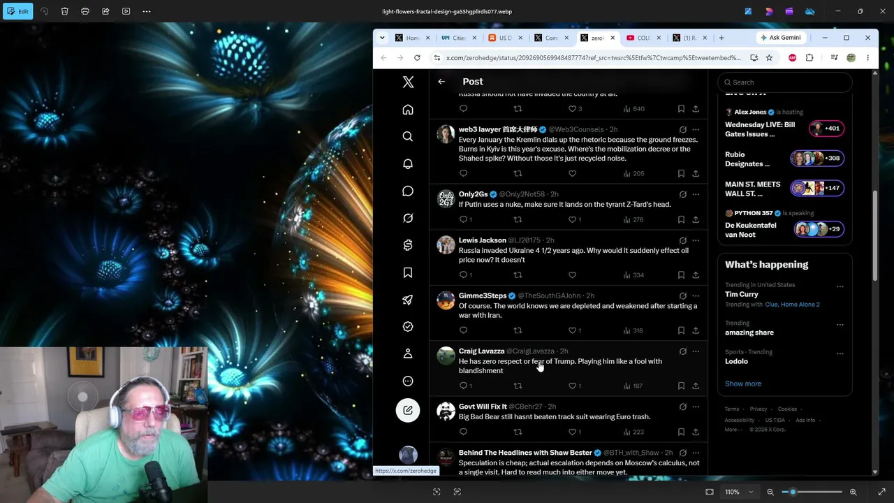Switch to the YouTube COLD tab
This screenshot has width=894, height=503.
[644, 38]
